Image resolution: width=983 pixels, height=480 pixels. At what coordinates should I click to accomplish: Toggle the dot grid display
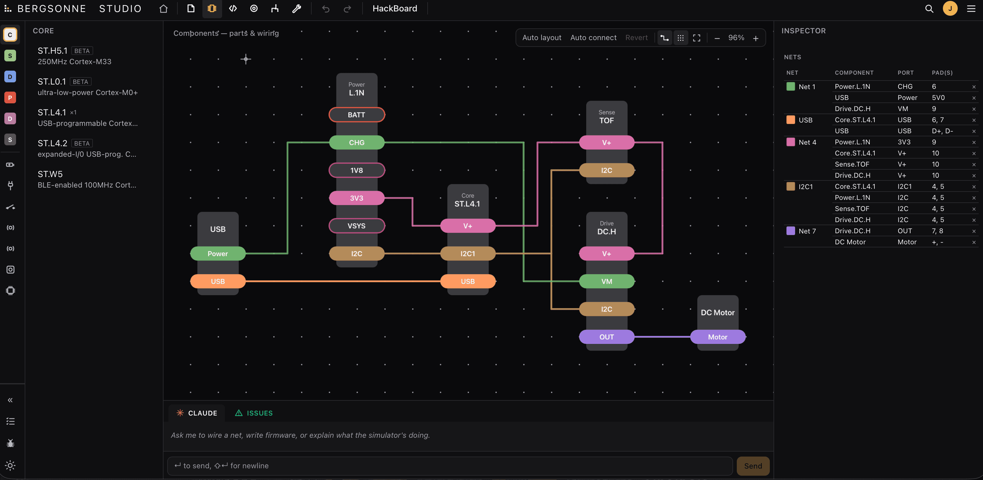point(680,38)
